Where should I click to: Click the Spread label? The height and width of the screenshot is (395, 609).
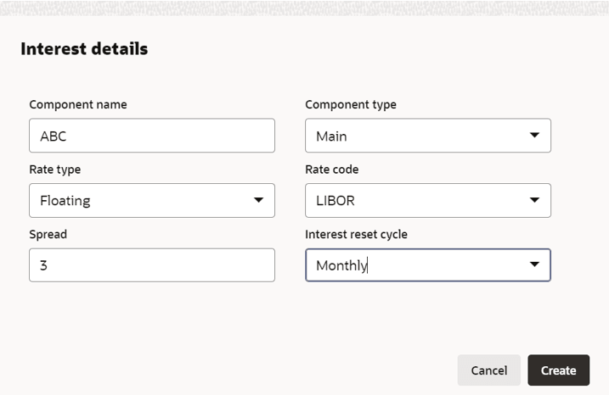coord(48,235)
